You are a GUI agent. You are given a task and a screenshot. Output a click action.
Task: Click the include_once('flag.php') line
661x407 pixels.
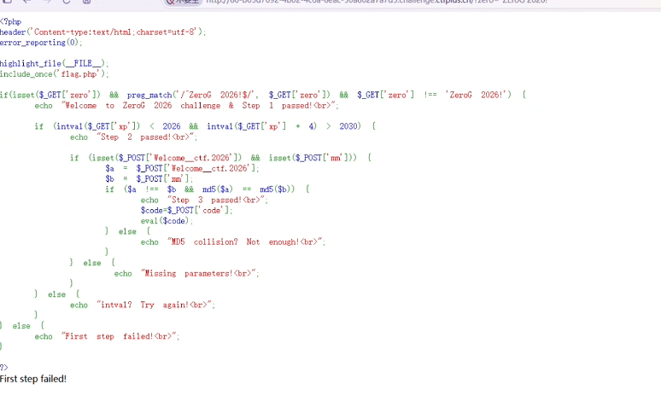point(55,74)
